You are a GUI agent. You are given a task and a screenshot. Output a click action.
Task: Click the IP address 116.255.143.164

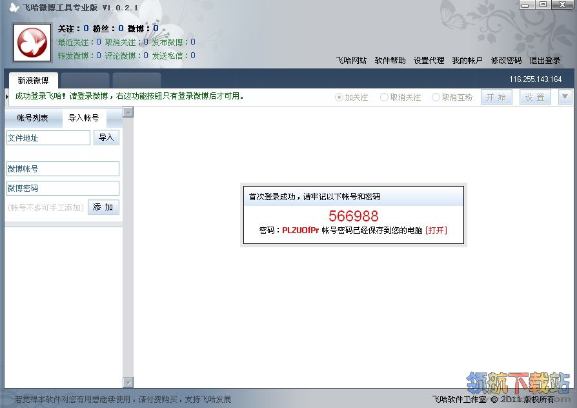[x=536, y=79]
